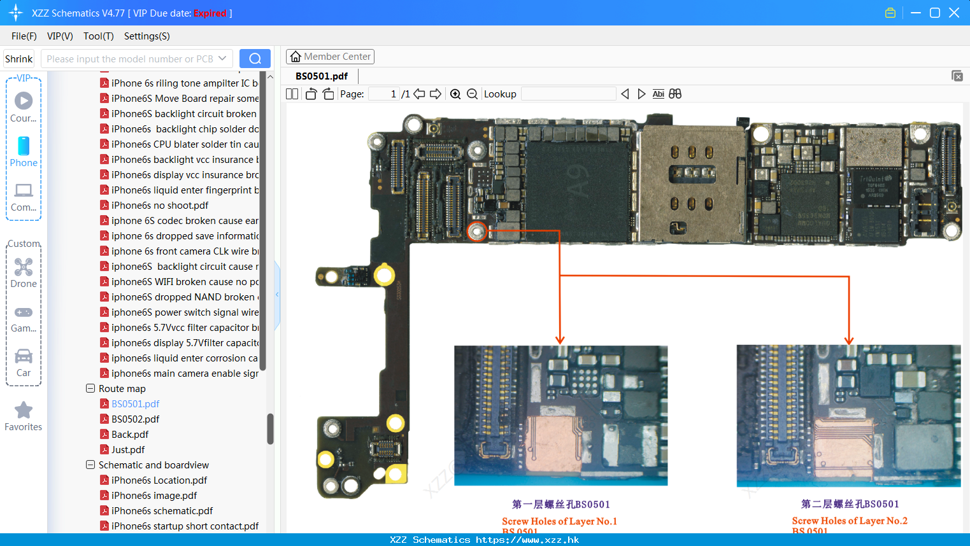Find previous lookup result triangle
This screenshot has width=970, height=546.
[x=625, y=94]
